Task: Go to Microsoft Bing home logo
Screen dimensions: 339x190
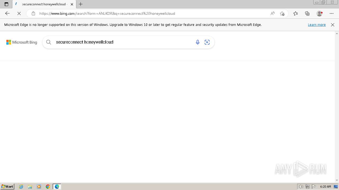Action: click(22, 42)
